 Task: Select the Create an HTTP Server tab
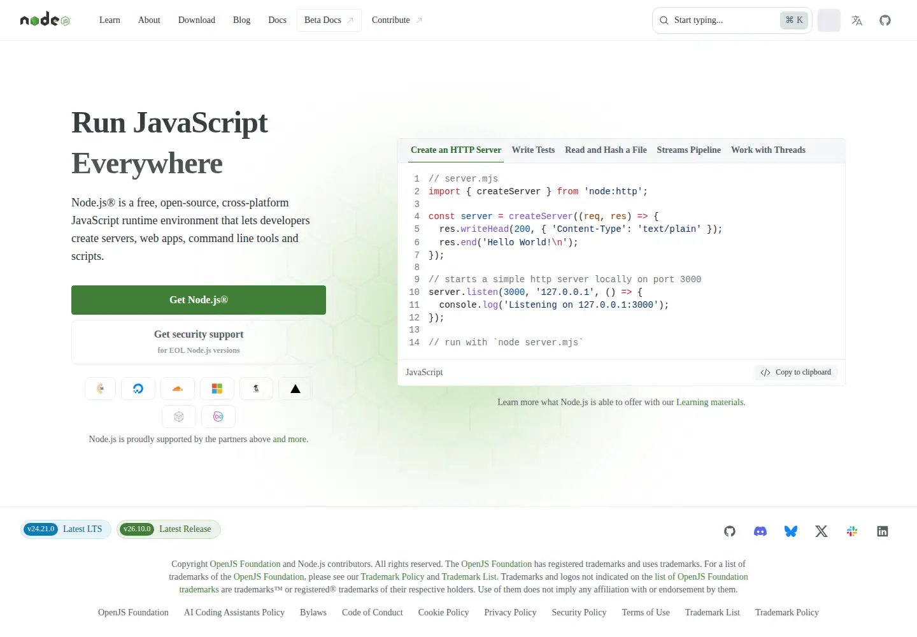tap(456, 150)
